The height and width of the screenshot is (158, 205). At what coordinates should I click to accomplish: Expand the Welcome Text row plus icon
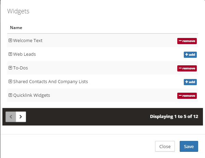10,40
